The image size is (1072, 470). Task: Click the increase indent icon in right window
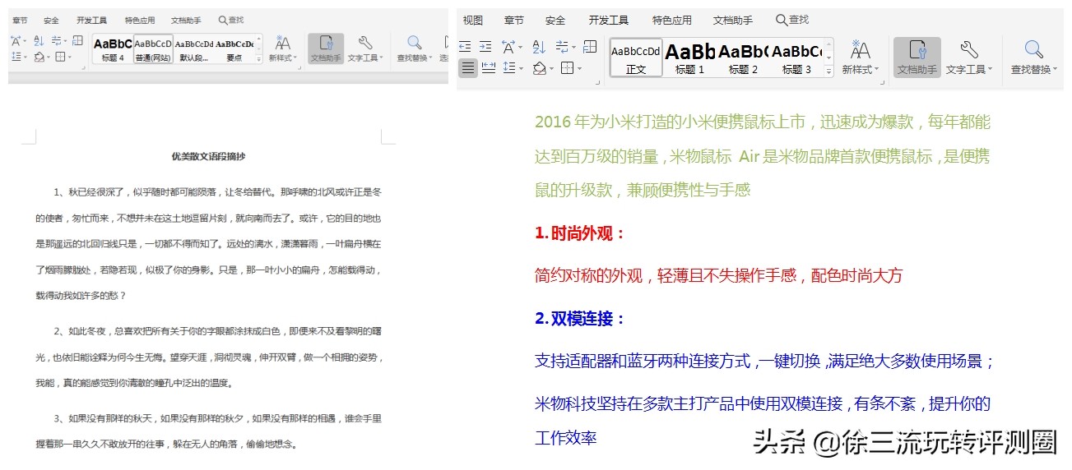pos(485,47)
